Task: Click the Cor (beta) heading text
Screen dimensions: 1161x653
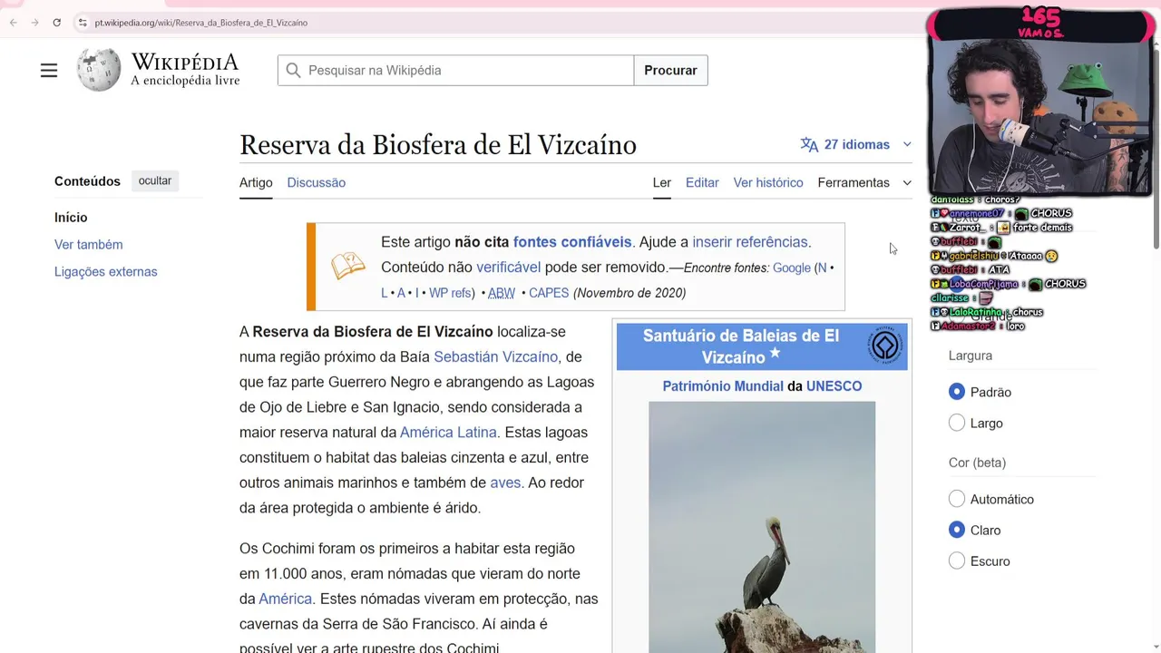Action: click(977, 463)
